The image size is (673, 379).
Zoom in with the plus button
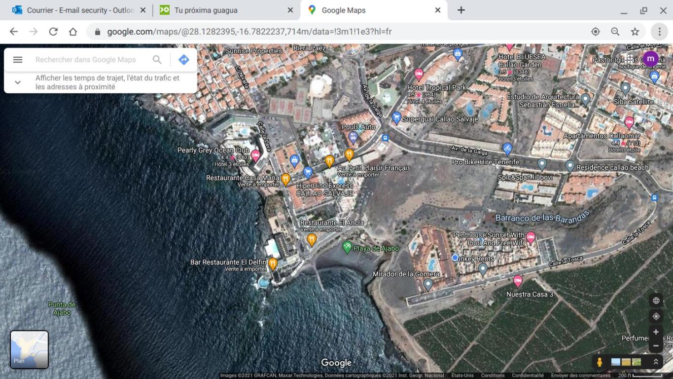(656, 332)
